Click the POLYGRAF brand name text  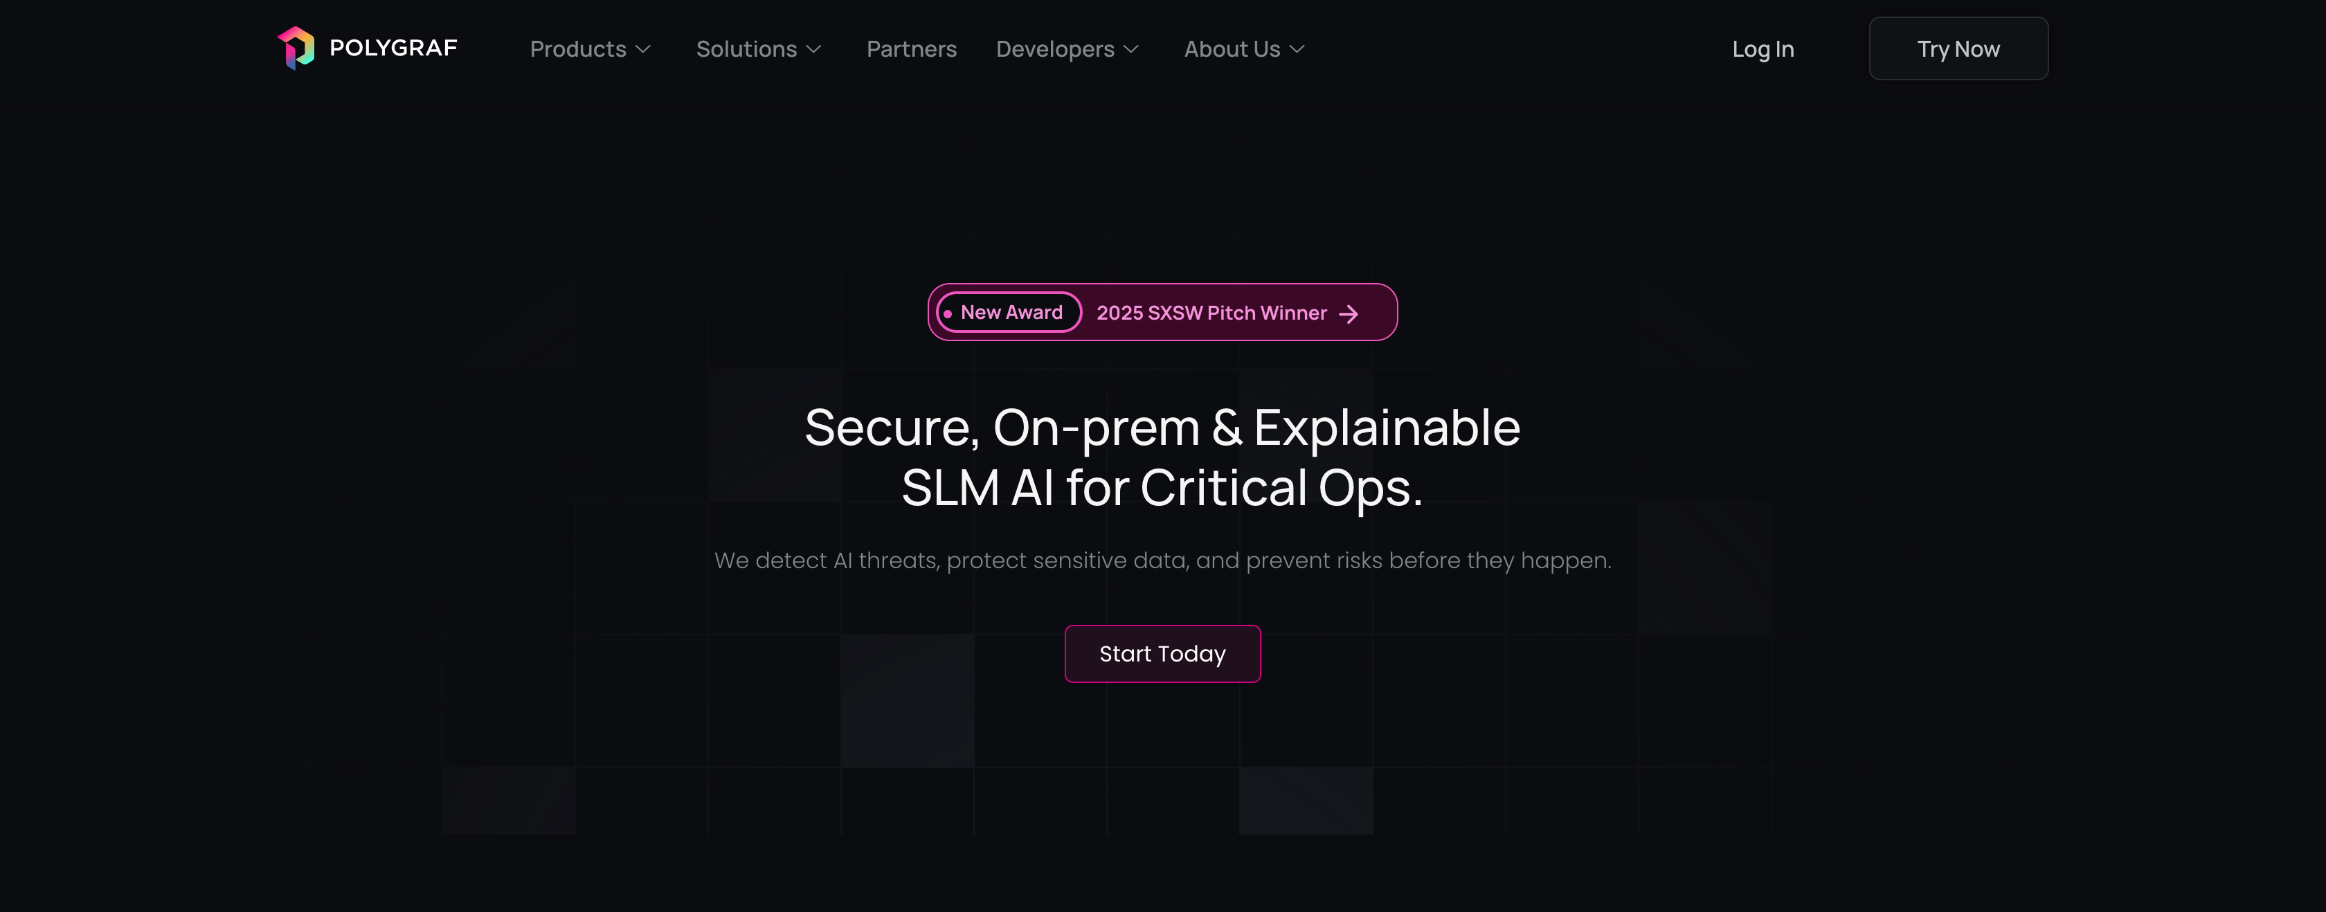[x=393, y=48]
